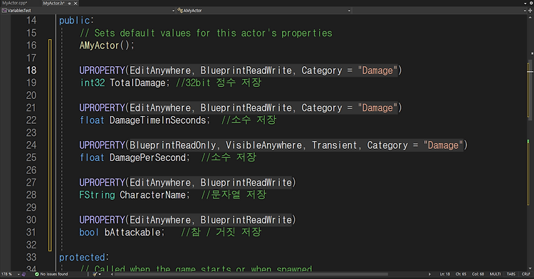Viewport: 534px width, 279px height.
Task: Pin the MyActor.h tab
Action: (70, 3)
